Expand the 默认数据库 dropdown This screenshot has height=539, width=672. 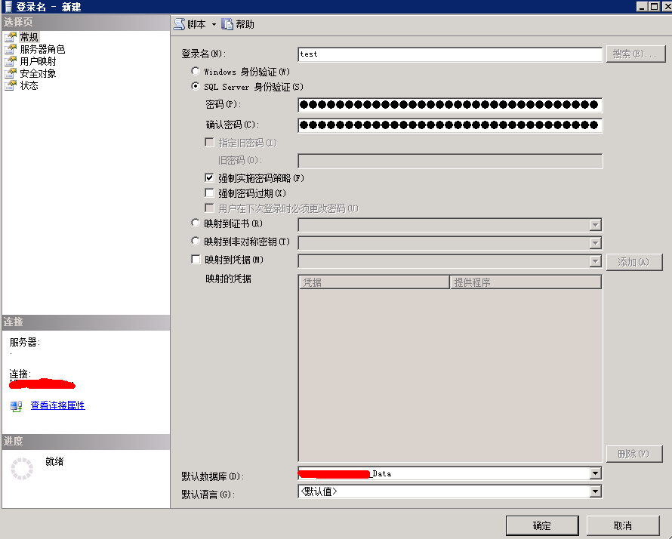pyautogui.click(x=595, y=473)
